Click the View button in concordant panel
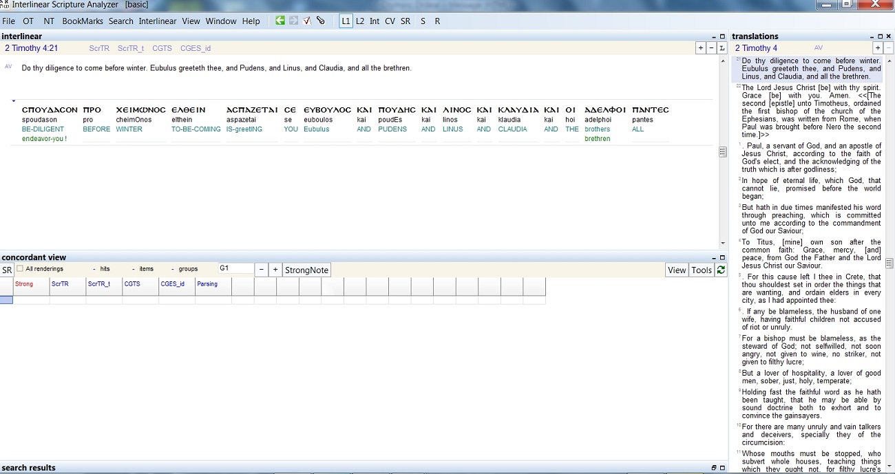This screenshot has width=895, height=474. coord(677,270)
